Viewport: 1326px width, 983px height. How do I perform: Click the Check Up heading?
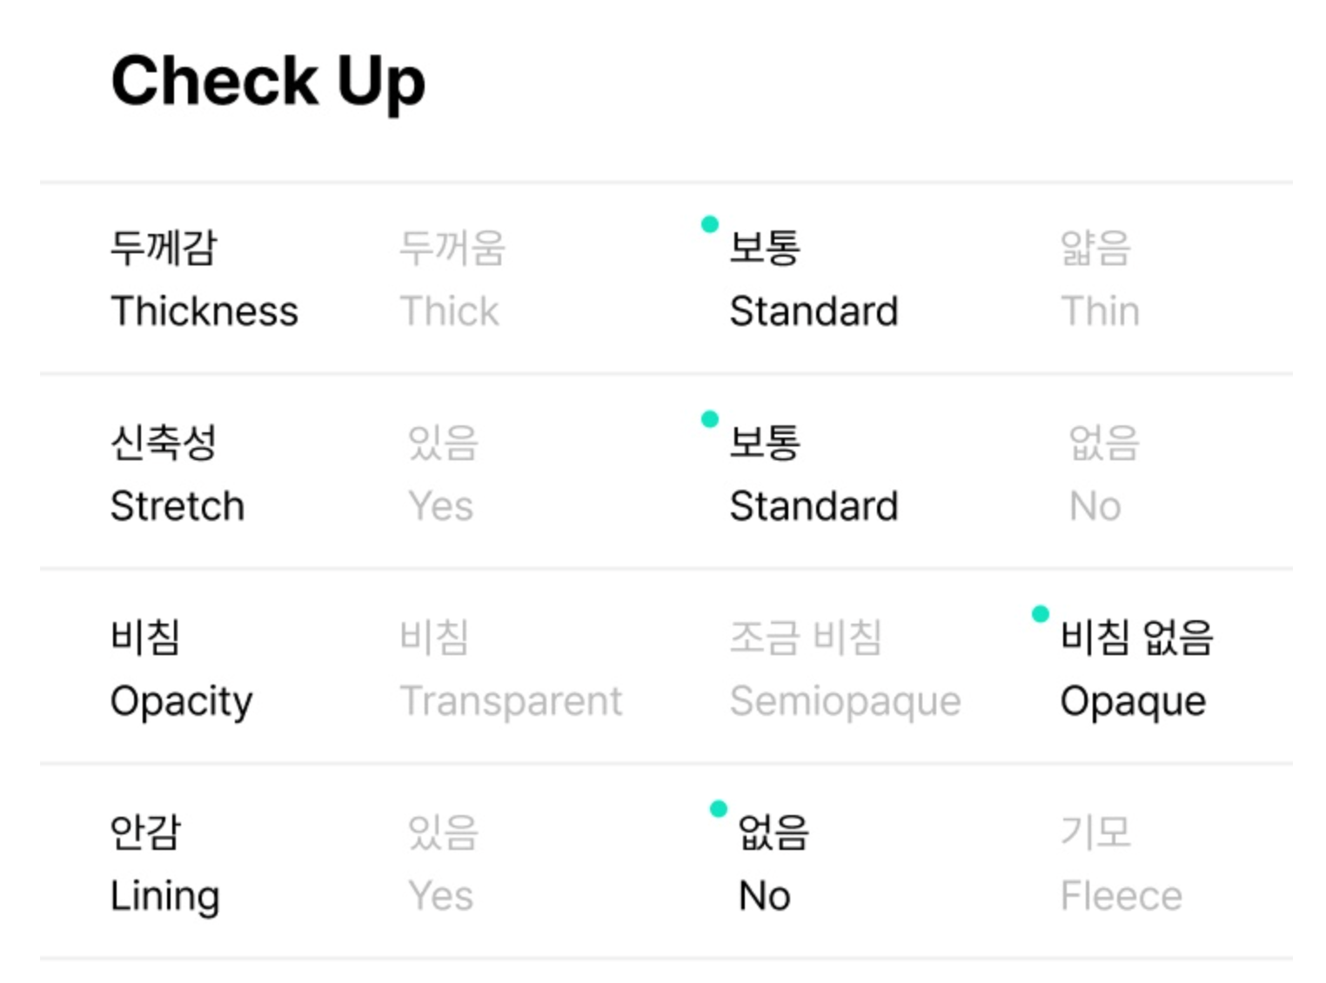268,82
